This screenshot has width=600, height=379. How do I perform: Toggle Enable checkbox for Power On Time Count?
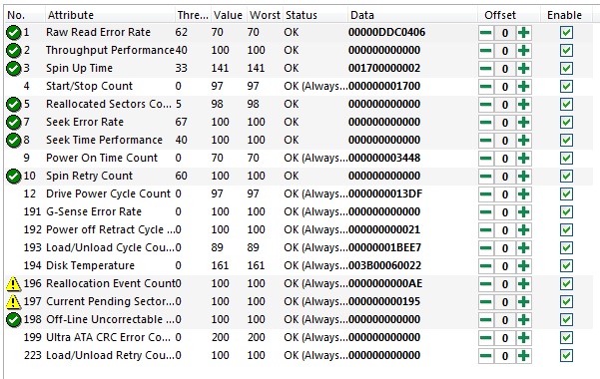pyautogui.click(x=566, y=159)
